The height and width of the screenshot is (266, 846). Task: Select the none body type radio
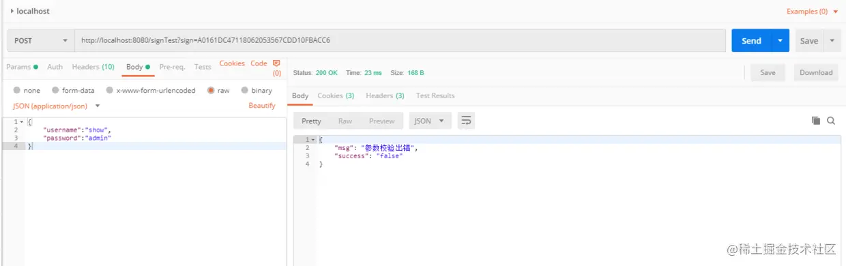point(16,90)
